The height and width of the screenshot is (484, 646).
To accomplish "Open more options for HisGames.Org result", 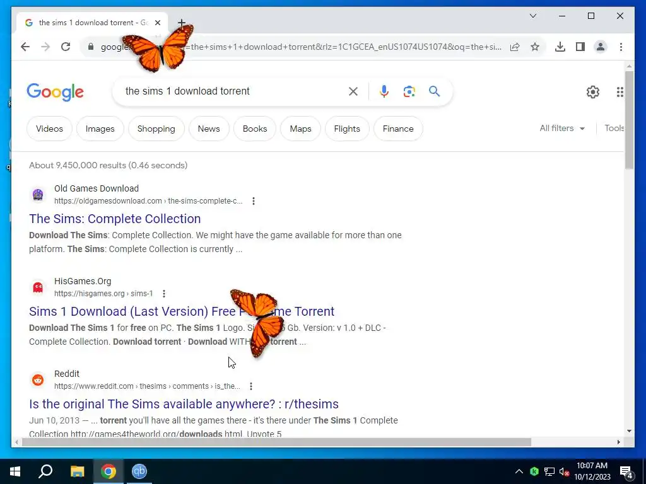I will (x=164, y=294).
